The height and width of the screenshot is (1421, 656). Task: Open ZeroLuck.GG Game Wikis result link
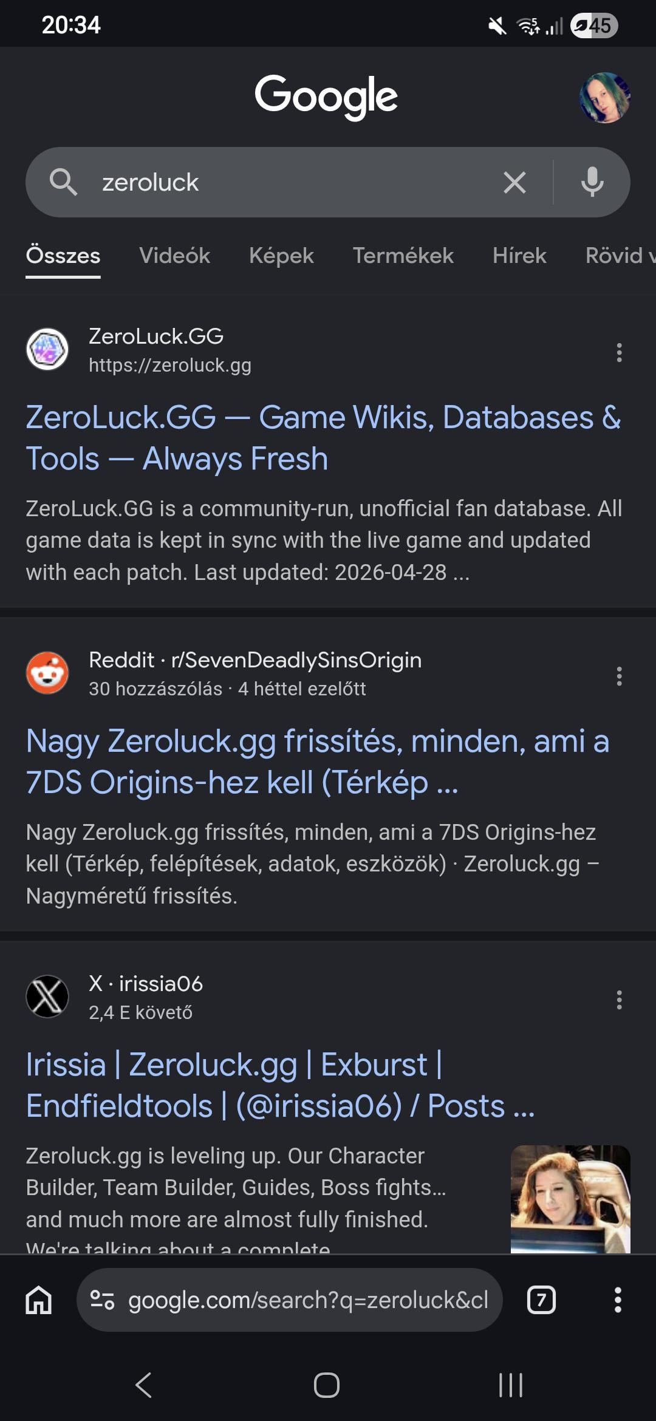(x=322, y=437)
